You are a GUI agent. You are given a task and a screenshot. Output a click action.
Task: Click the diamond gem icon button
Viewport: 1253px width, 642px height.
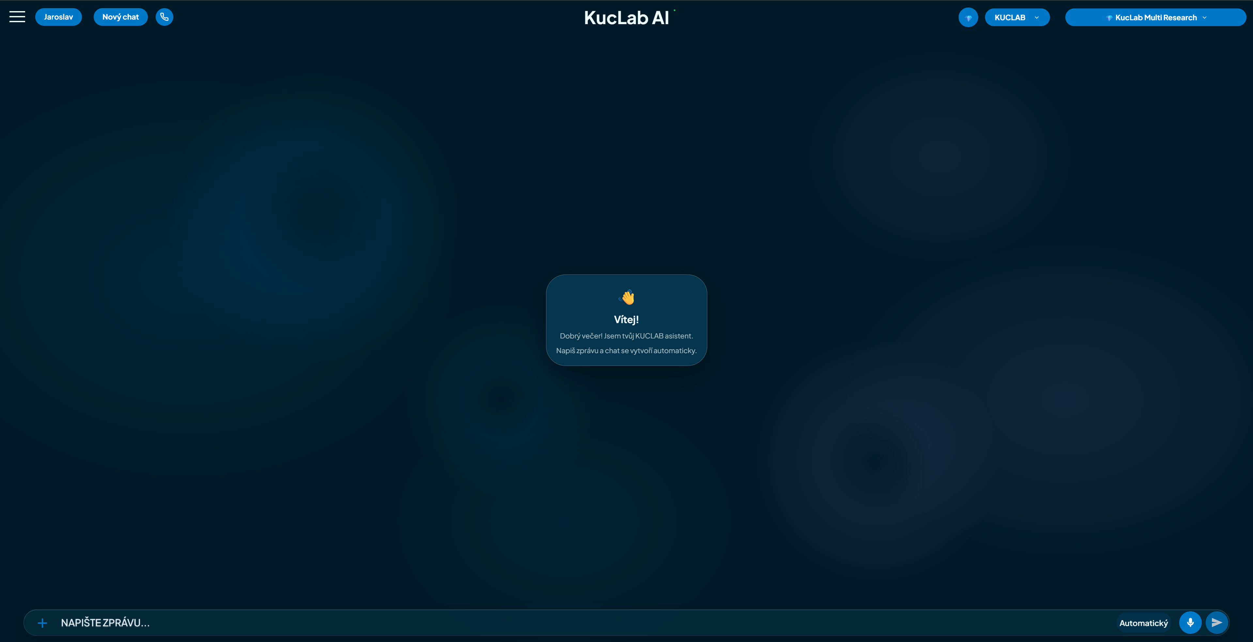968,18
